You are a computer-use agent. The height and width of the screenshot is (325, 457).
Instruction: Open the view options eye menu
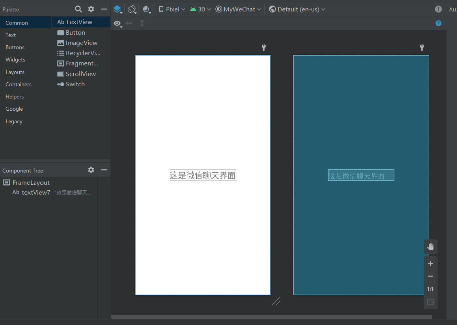(x=118, y=24)
